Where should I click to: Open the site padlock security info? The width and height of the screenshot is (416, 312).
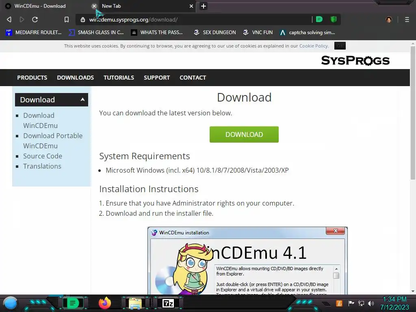point(83,19)
